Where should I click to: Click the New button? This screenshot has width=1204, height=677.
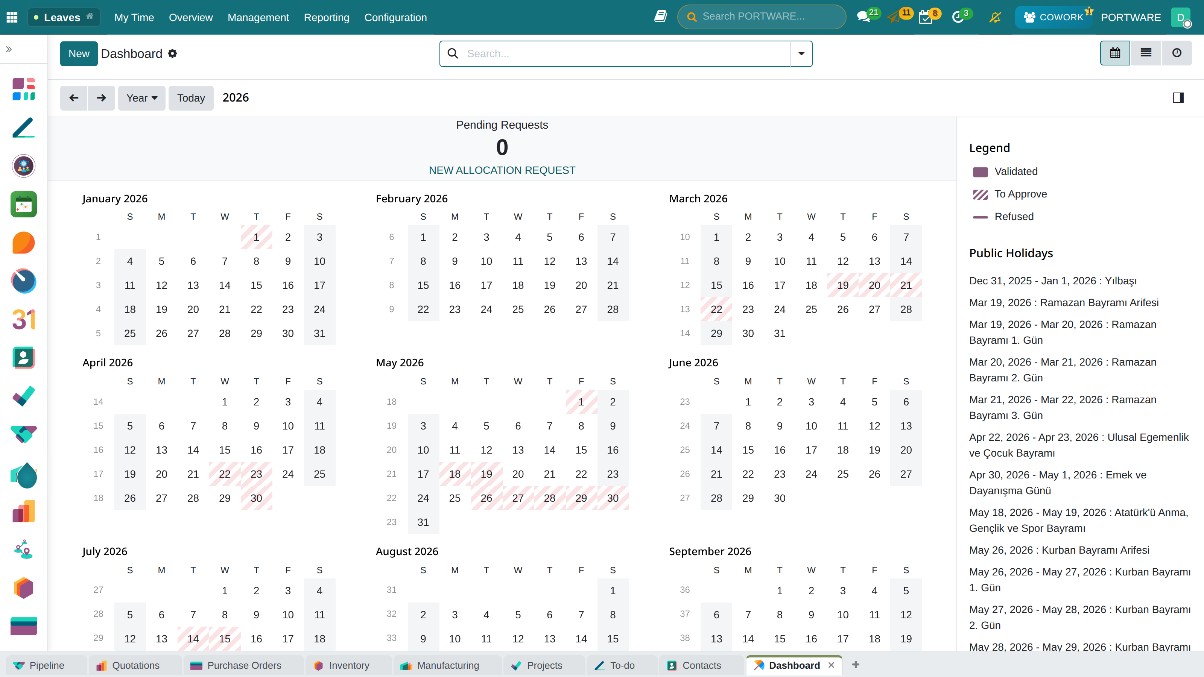click(x=79, y=54)
